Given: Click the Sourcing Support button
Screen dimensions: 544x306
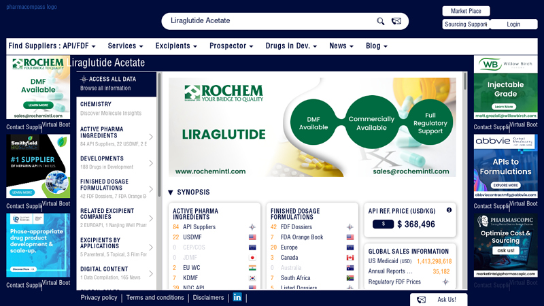Looking at the screenshot, I should click(466, 24).
